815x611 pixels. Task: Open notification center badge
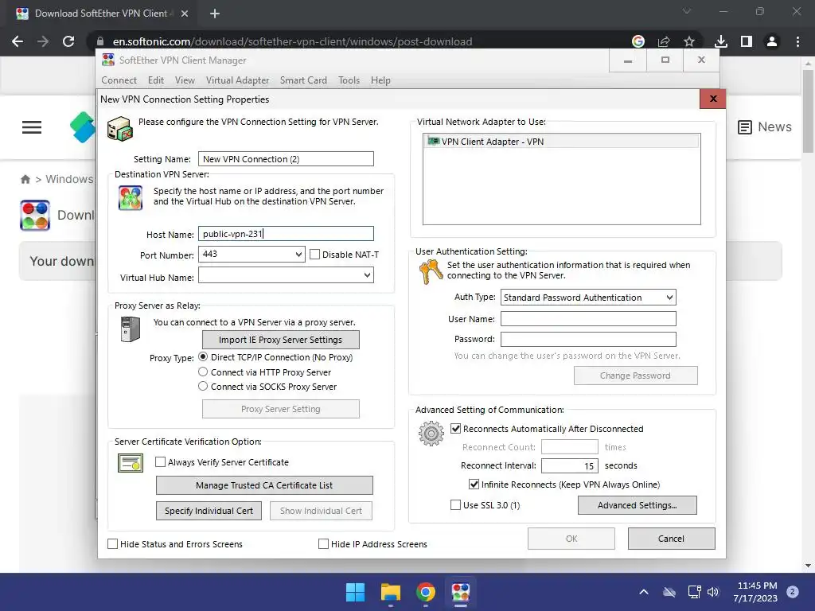(793, 592)
